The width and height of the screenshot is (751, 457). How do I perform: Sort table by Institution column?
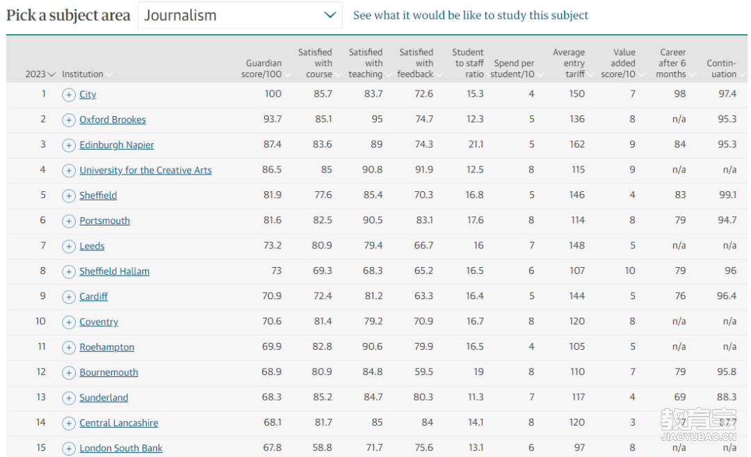(x=87, y=74)
